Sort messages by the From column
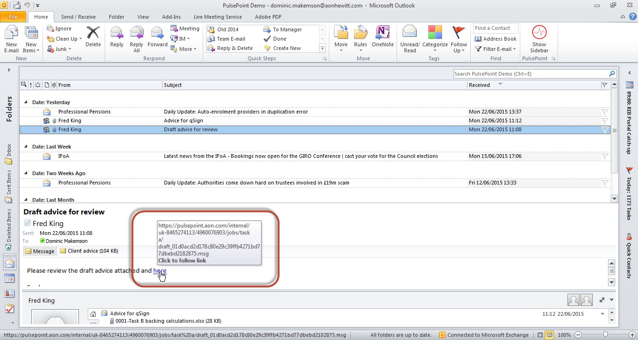Image resolution: width=638 pixels, height=340 pixels. pyautogui.click(x=110, y=85)
